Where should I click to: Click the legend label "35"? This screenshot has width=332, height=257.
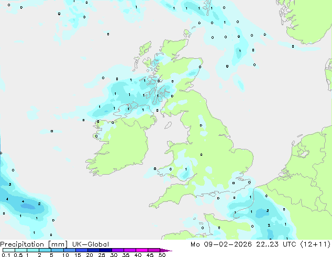pyautogui.click(x=126, y=255)
